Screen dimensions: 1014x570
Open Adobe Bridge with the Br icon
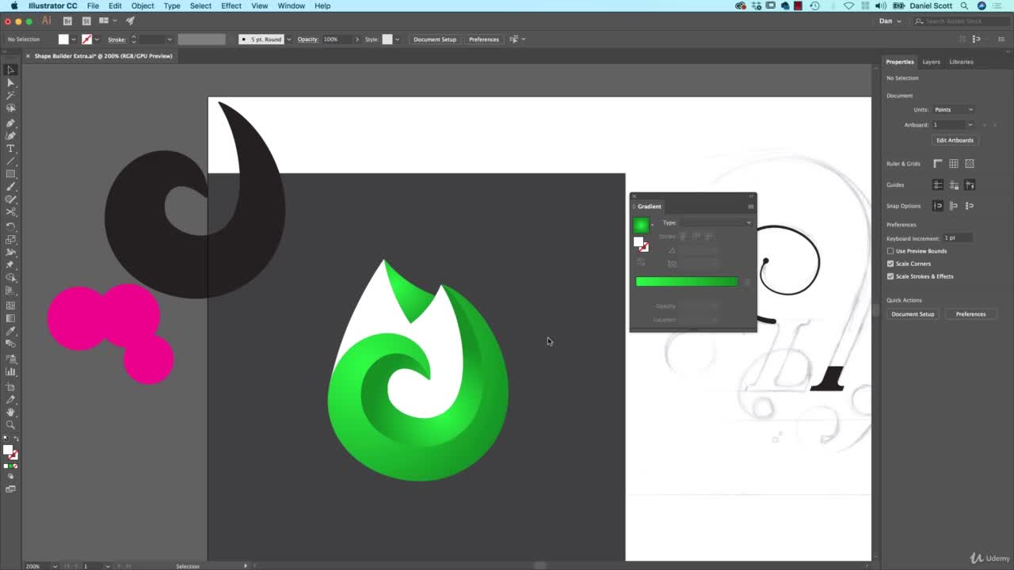pos(67,21)
